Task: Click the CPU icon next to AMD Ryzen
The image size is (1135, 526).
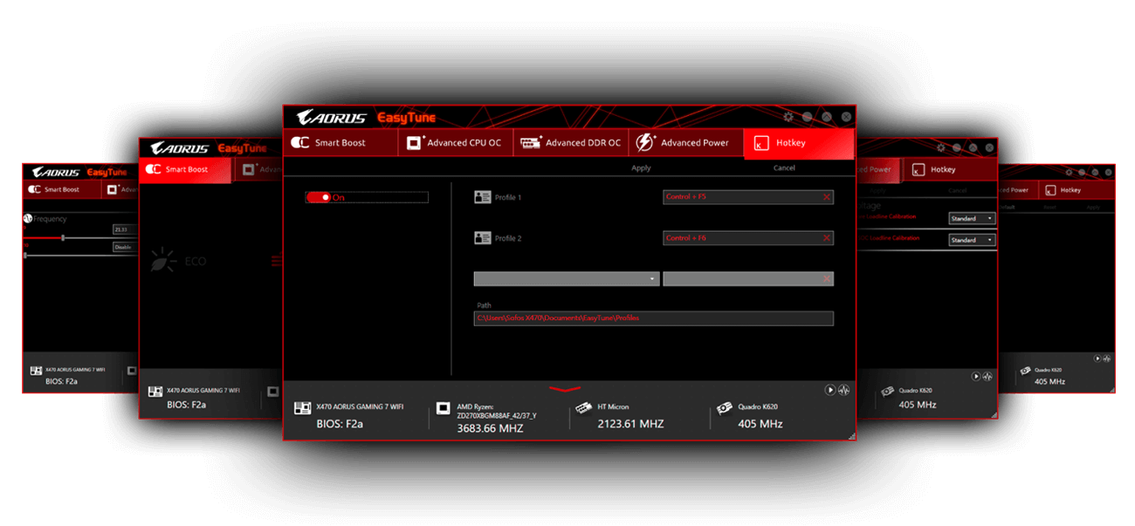Action: click(x=443, y=407)
